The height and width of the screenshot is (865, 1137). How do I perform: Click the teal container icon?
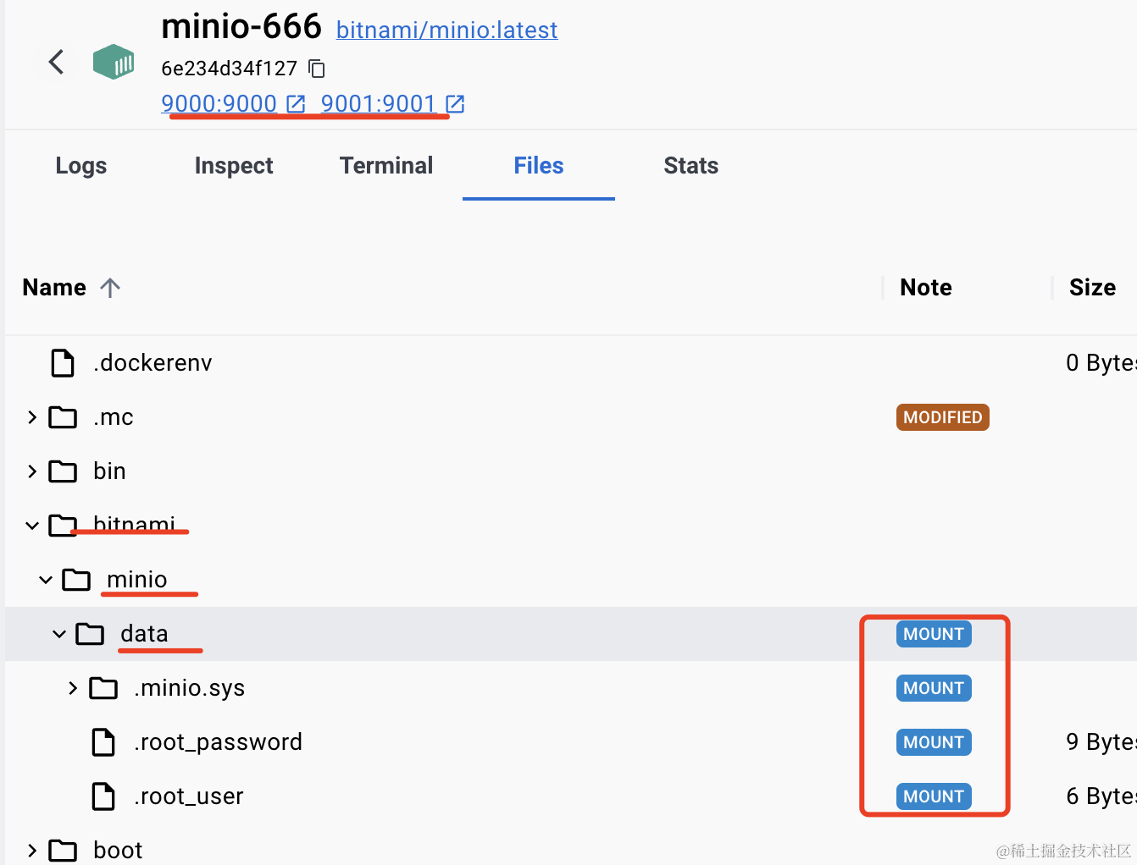pos(114,62)
